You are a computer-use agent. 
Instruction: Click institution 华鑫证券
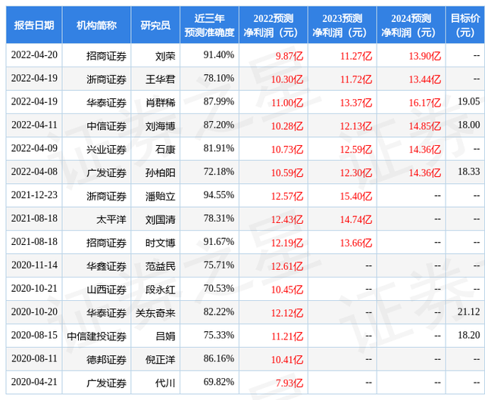(x=106, y=266)
